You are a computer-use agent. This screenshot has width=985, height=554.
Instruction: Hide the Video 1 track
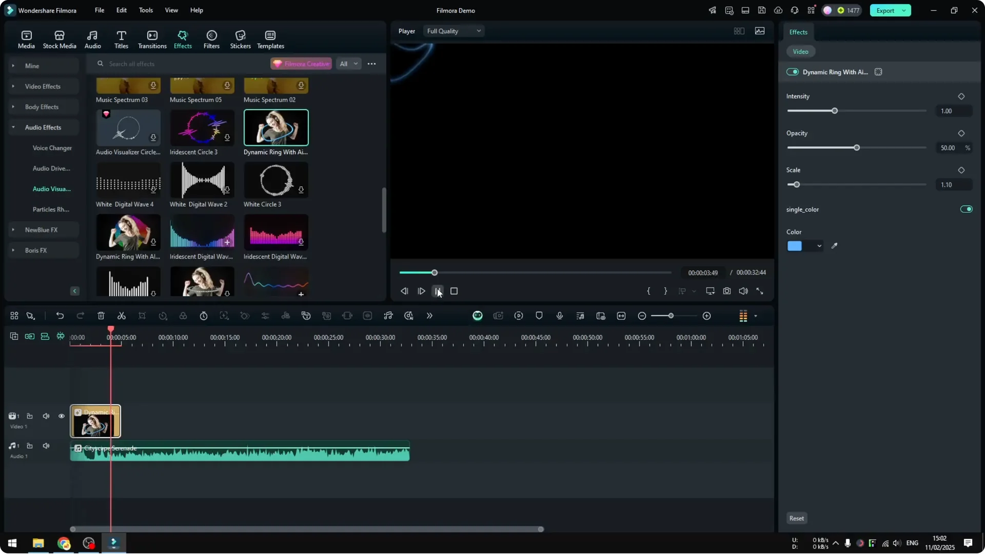tap(61, 416)
